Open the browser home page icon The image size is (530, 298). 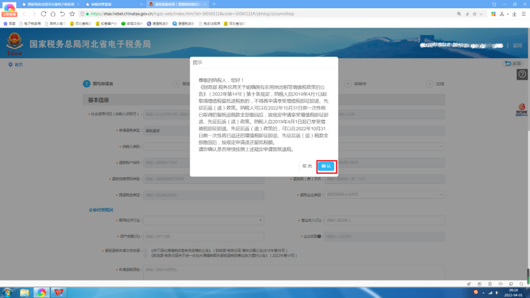(53, 14)
